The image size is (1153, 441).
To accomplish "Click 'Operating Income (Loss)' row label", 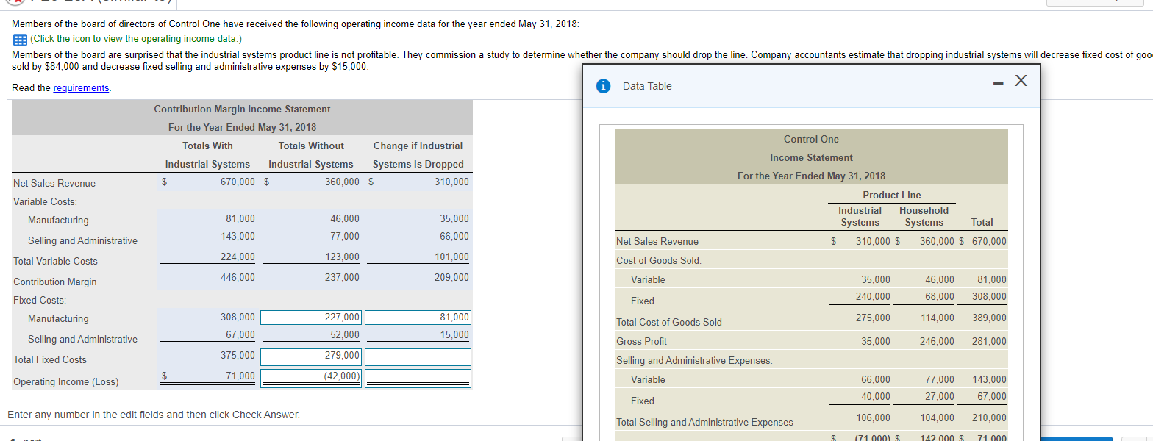I will coord(65,381).
